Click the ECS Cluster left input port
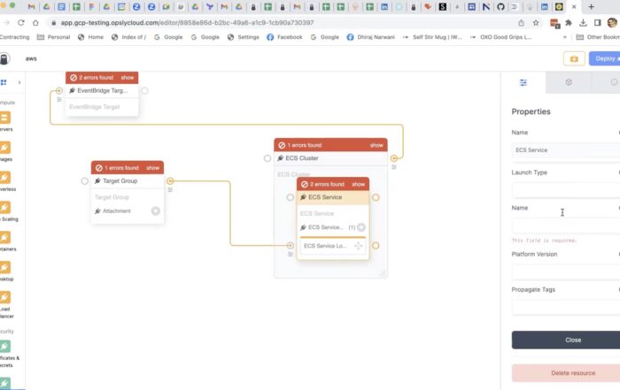 pyautogui.click(x=267, y=158)
